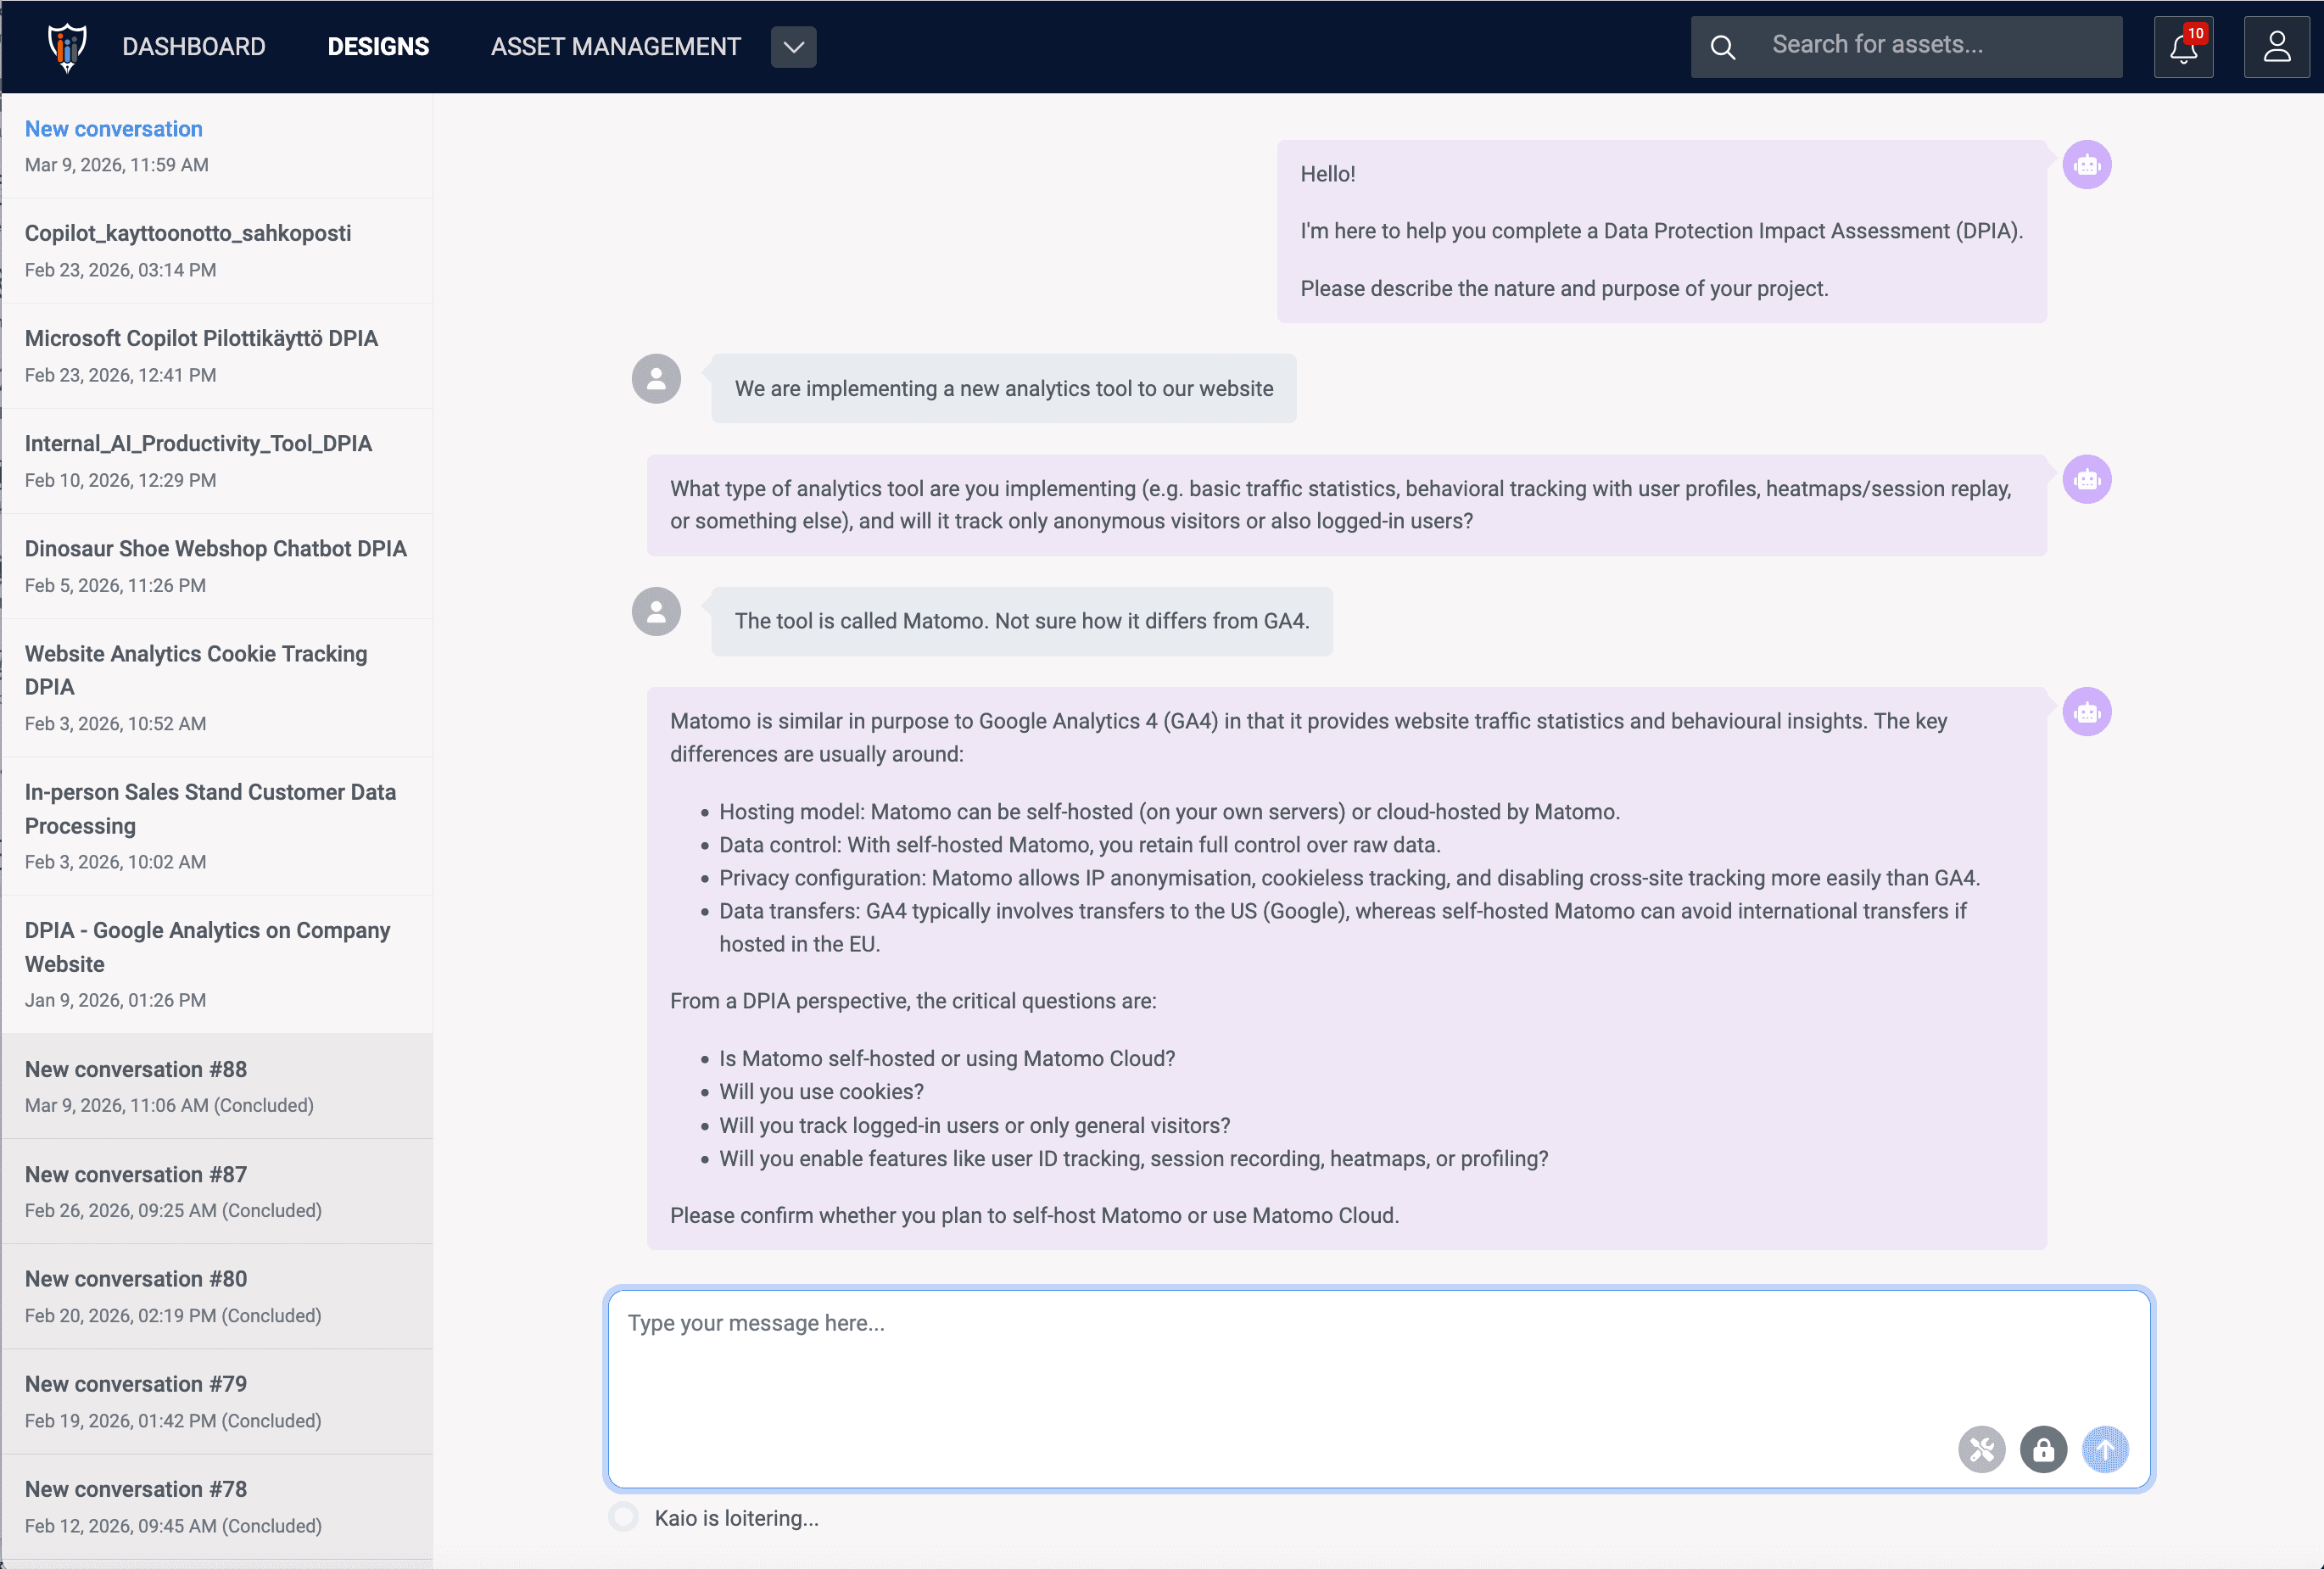Click the 'The tool is called Matomo' message
The height and width of the screenshot is (1569, 2324).
pos(1022,621)
